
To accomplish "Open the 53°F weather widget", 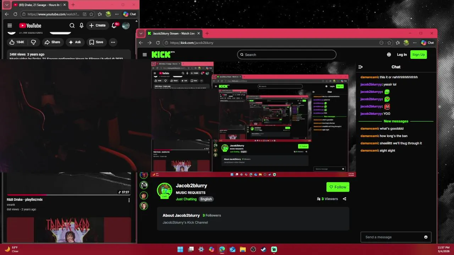I will 11,249.
